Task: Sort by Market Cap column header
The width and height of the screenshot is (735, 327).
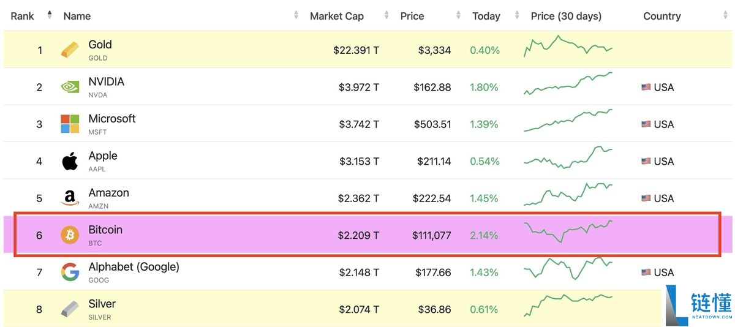Action: point(337,16)
